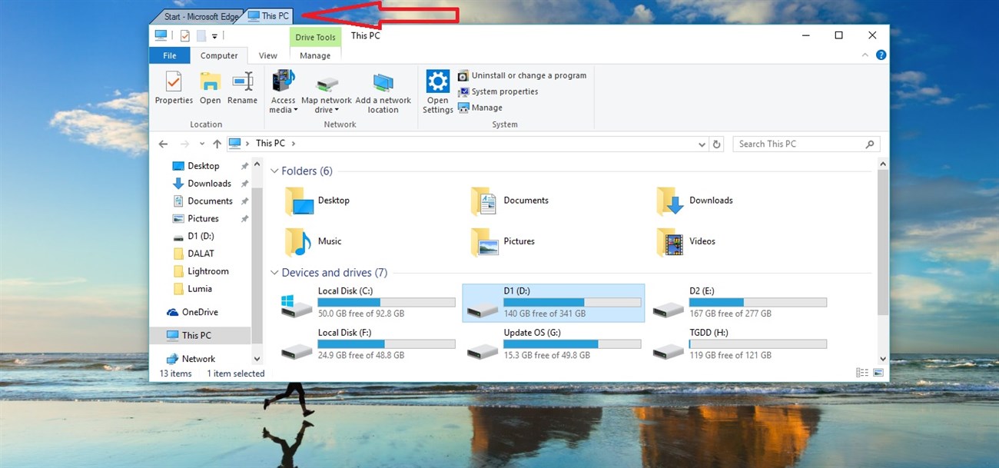The width and height of the screenshot is (999, 468).
Task: Click the back navigation arrow
Action: point(163,144)
